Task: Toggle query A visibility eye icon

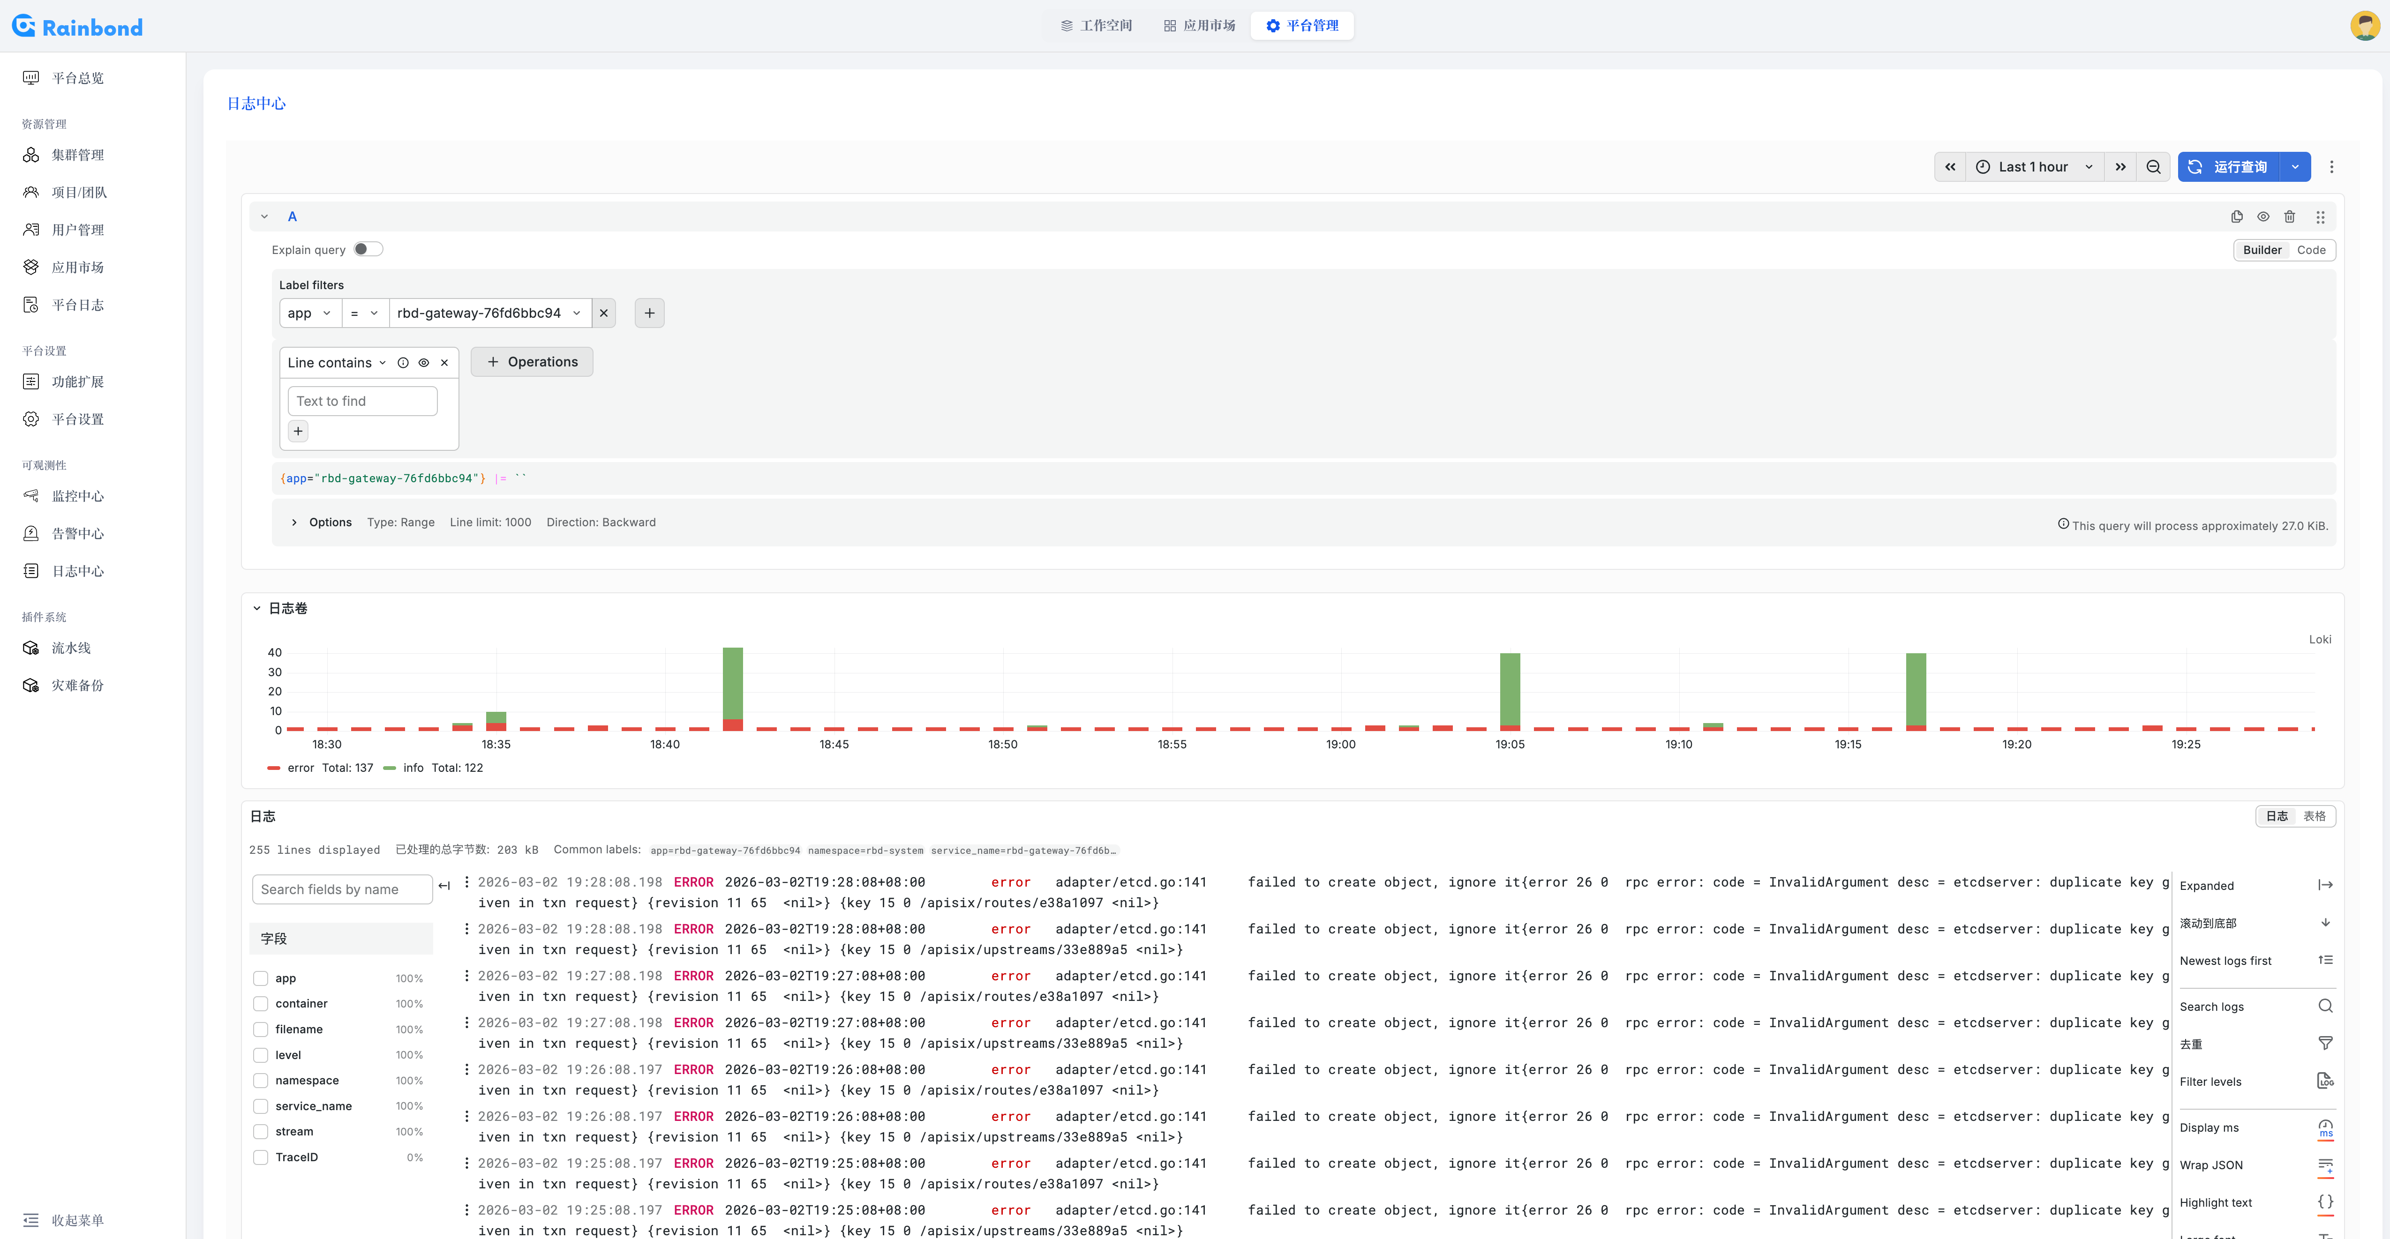Action: pyautogui.click(x=2263, y=217)
